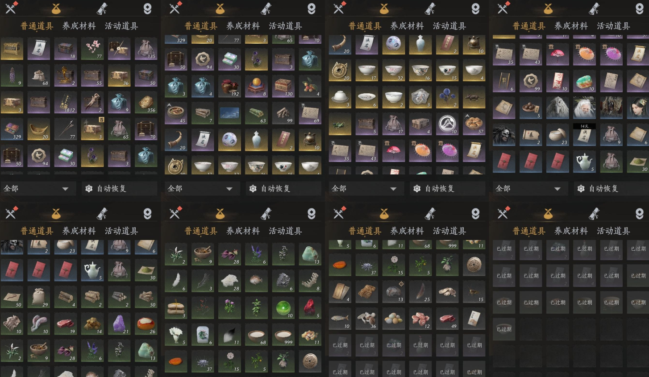Expand the 全部 filter below the 1812 stack
This screenshot has height=377, width=649.
(x=37, y=189)
